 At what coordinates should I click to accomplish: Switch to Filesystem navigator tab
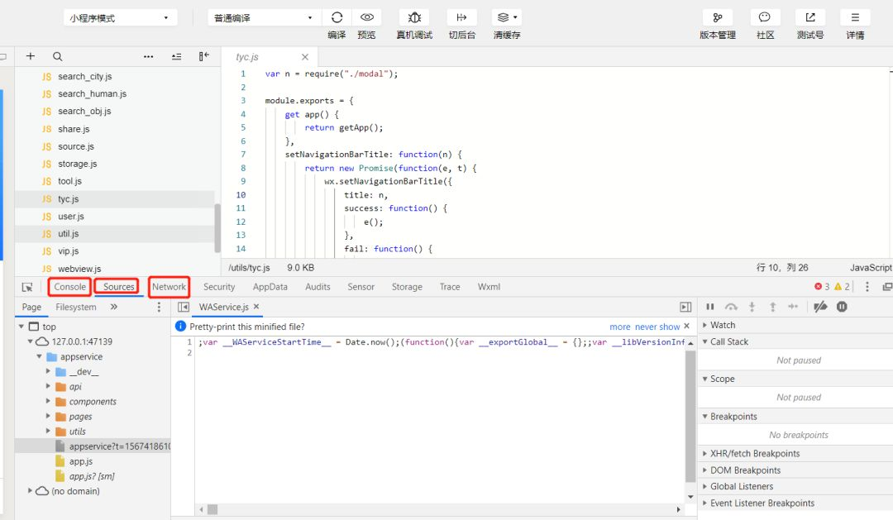pyautogui.click(x=76, y=307)
